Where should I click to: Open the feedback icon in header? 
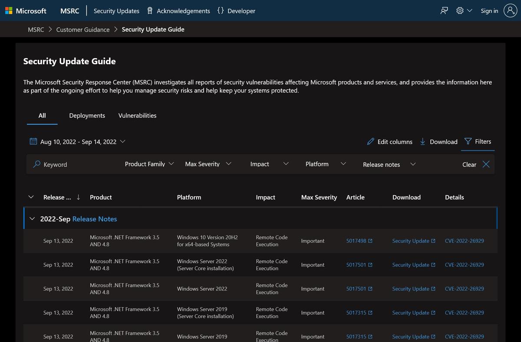tap(444, 11)
